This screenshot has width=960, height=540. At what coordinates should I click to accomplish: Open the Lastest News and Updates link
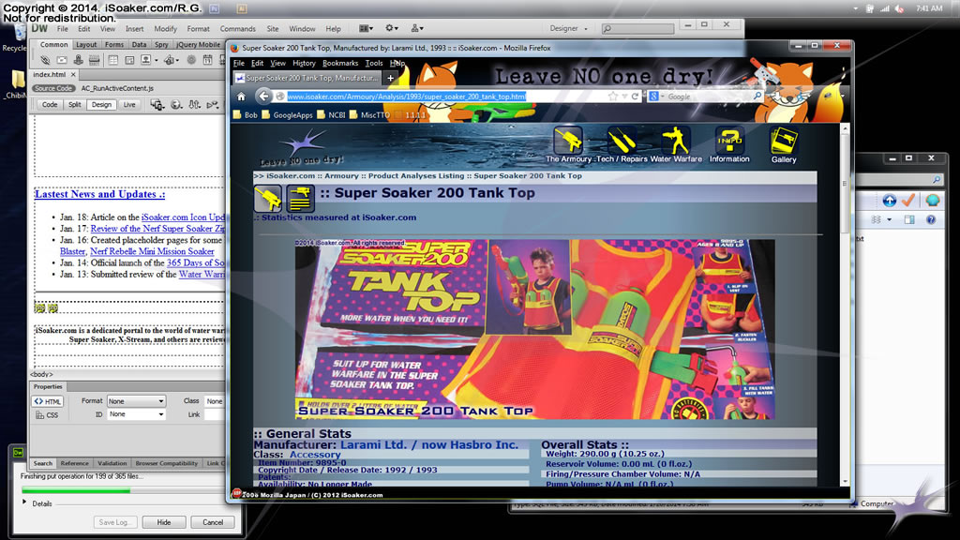tap(99, 194)
